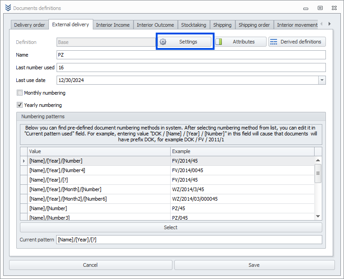This screenshot has width=344, height=279.
Task: Open the Attributes button
Action: pos(240,42)
